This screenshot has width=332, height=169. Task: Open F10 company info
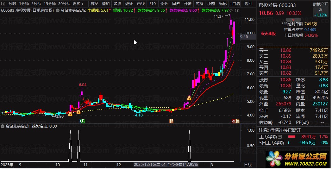153,3
